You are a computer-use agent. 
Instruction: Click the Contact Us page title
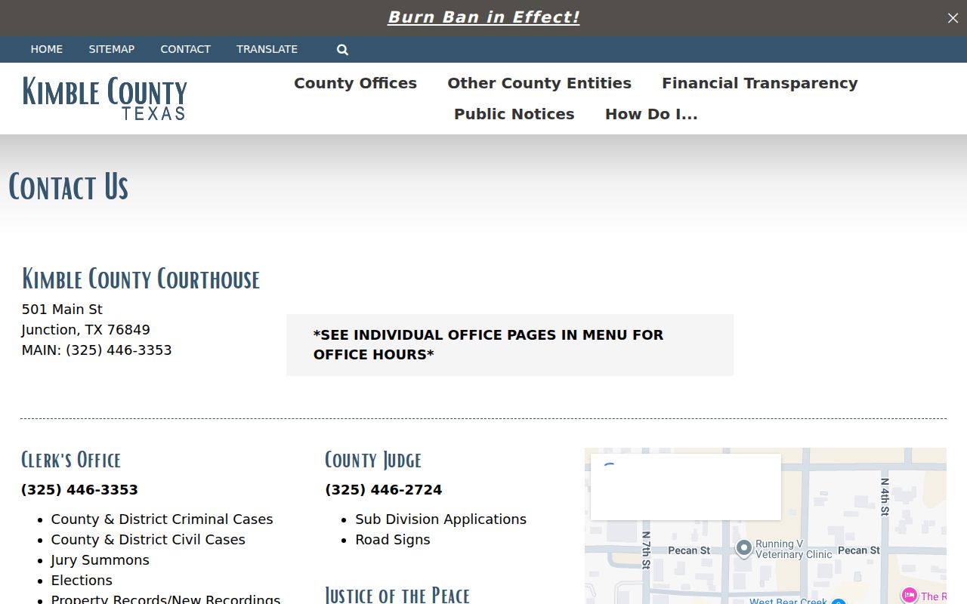68,186
